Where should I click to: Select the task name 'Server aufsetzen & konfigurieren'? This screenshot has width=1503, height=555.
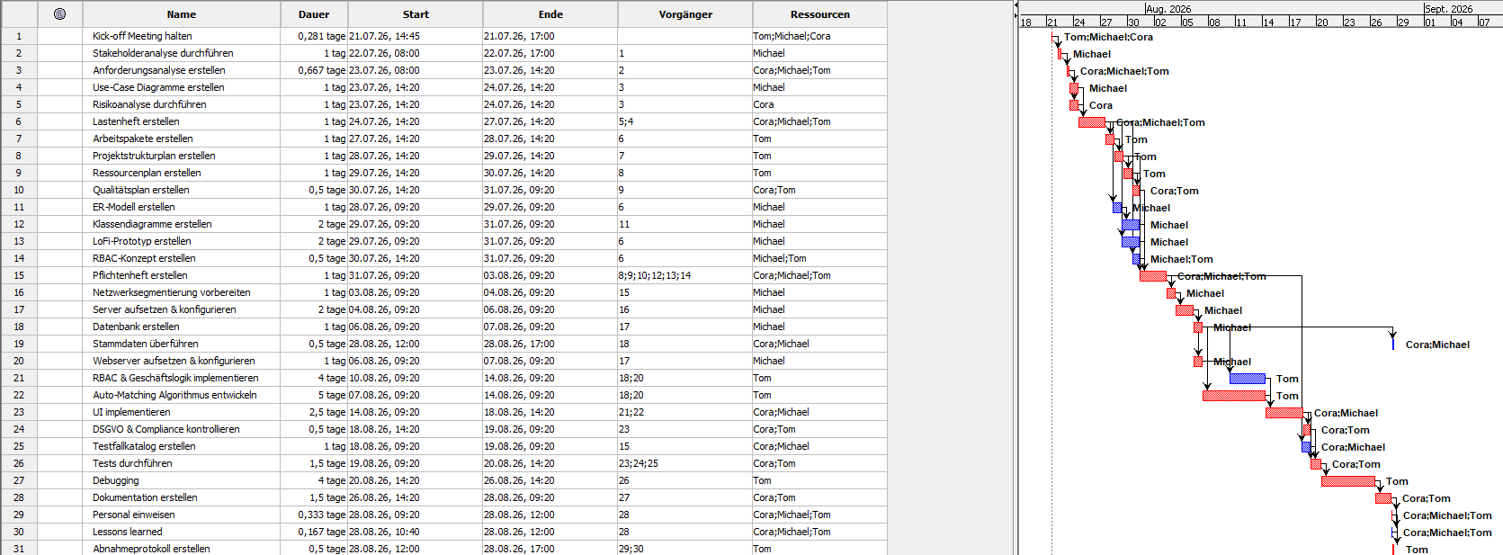[x=165, y=309]
